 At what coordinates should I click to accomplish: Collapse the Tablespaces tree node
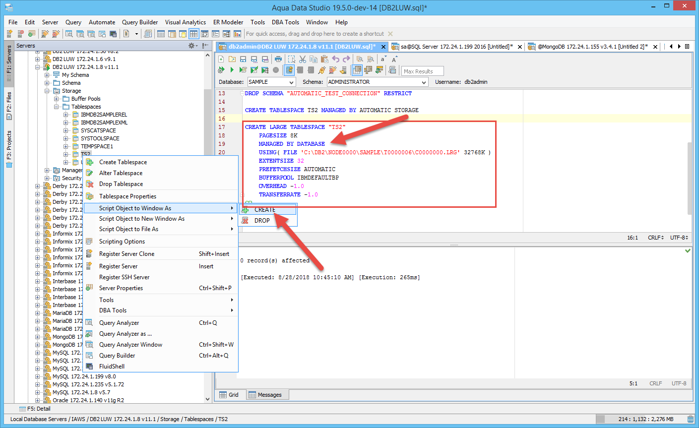(x=57, y=107)
